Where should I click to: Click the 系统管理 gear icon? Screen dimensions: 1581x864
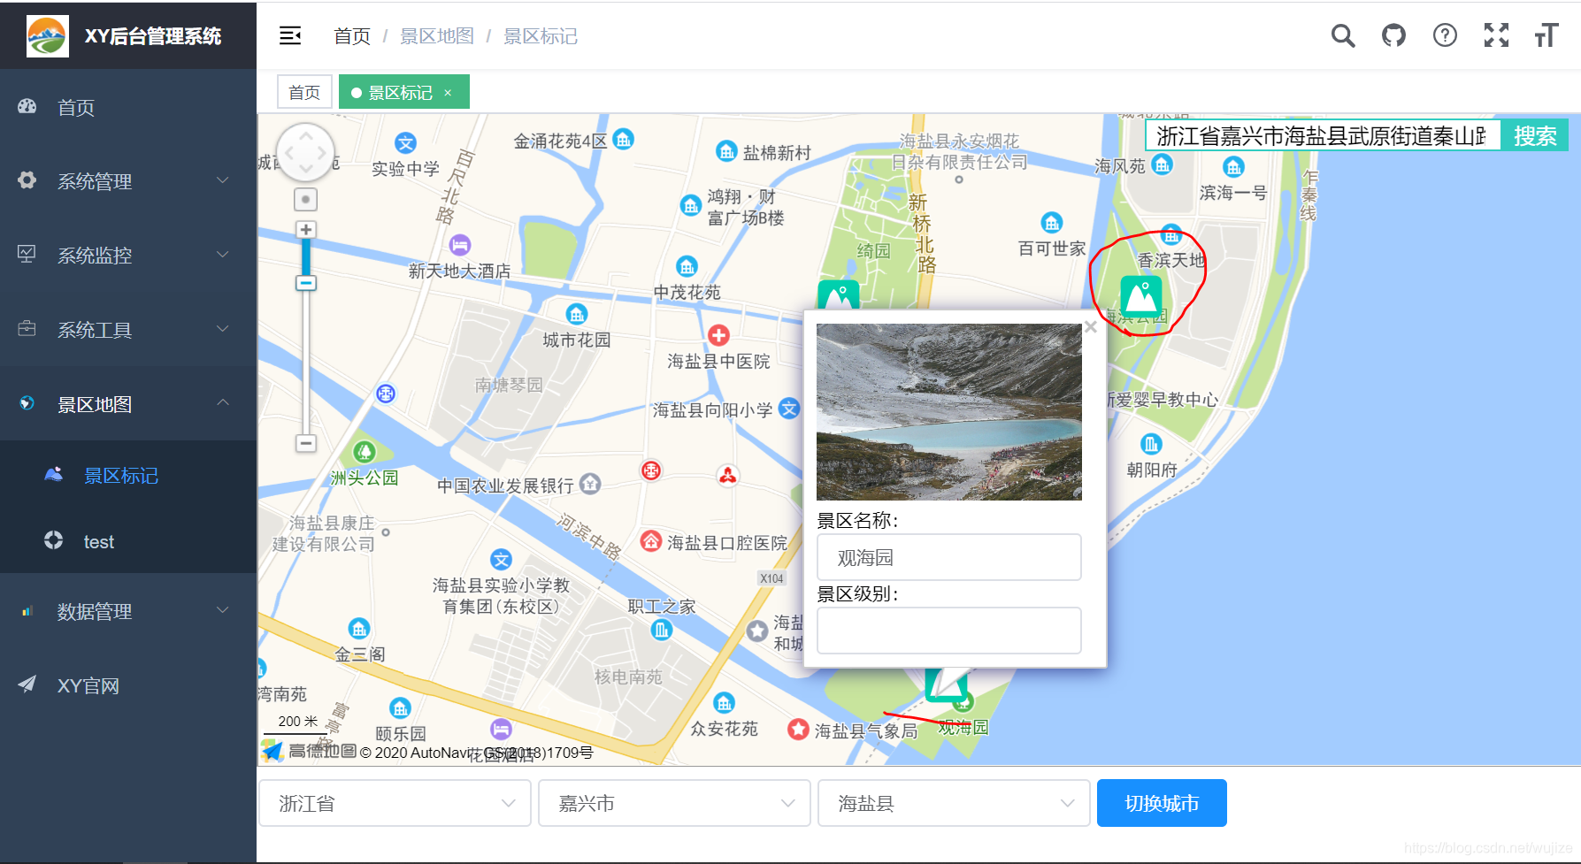27,180
